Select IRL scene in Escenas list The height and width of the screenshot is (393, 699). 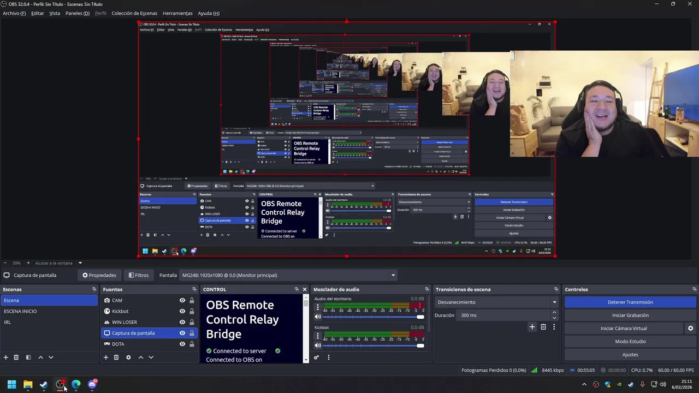[49, 322]
